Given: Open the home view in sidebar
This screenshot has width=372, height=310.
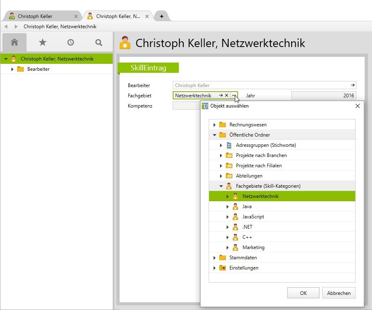Looking at the screenshot, I should 15,43.
